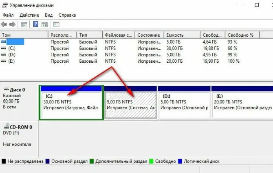
Task: Select the (C:) 30,00 ГБ NTFS partition block
Action: coord(71,103)
